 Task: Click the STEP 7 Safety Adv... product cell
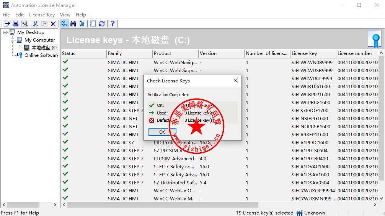tap(175, 175)
